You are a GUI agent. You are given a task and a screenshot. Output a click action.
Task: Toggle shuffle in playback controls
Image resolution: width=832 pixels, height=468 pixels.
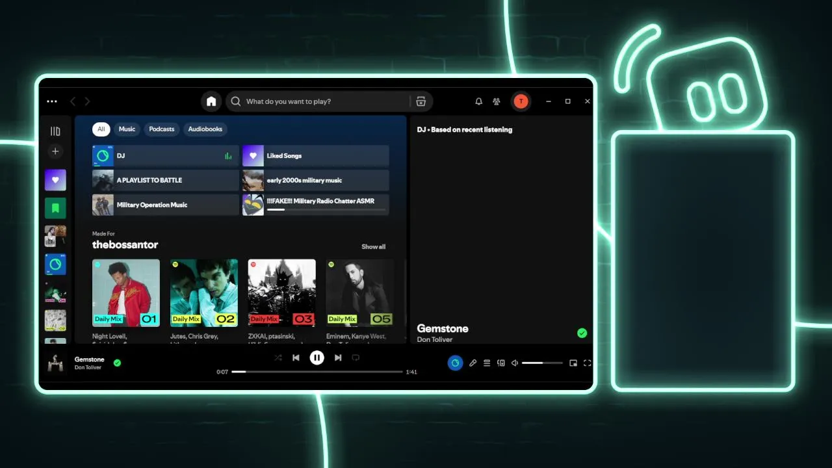(278, 357)
